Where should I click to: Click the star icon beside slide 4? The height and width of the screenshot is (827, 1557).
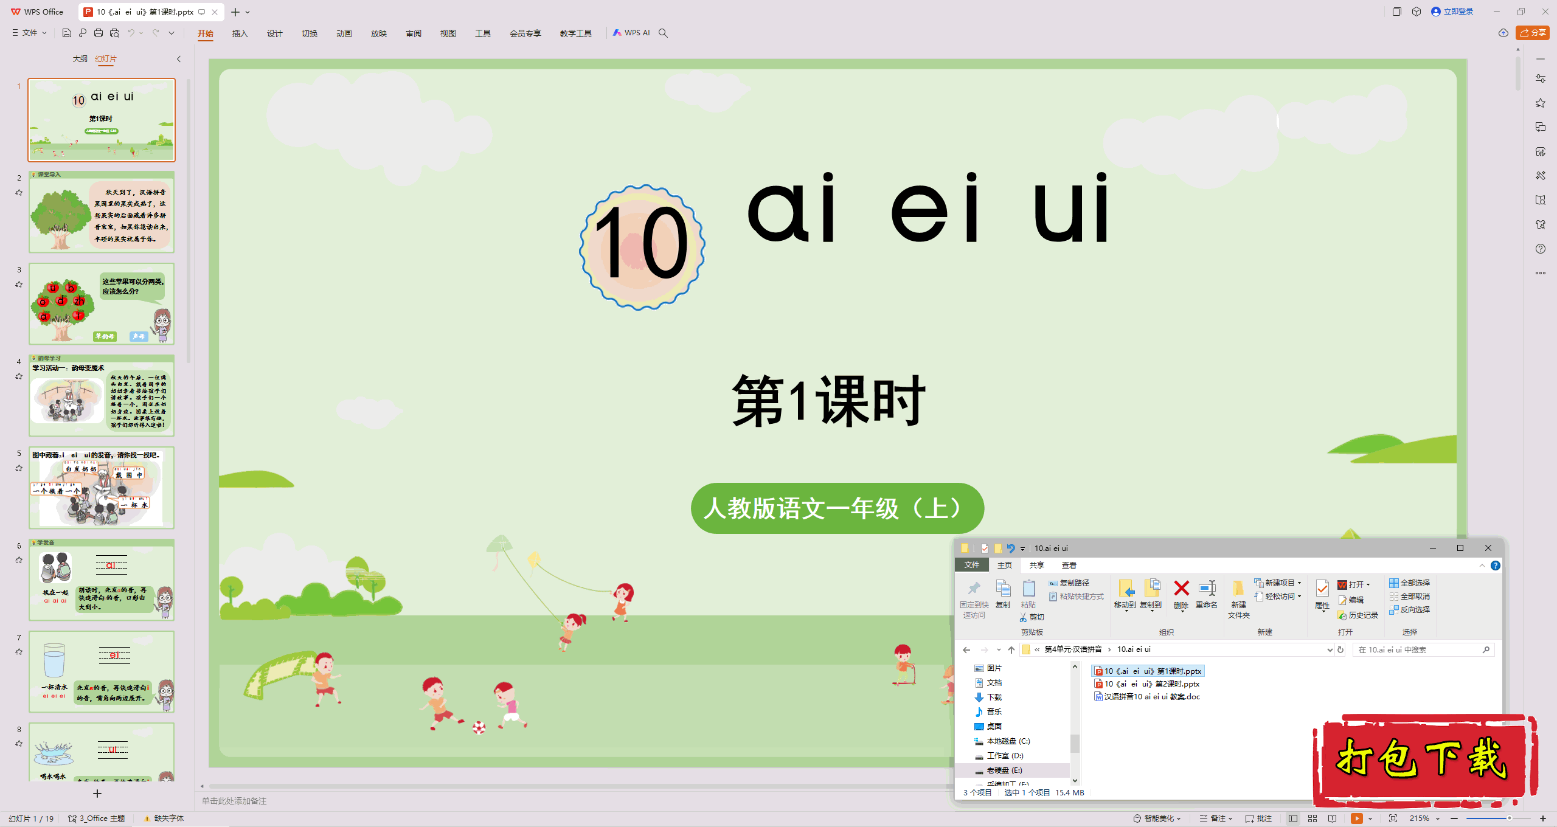point(19,376)
